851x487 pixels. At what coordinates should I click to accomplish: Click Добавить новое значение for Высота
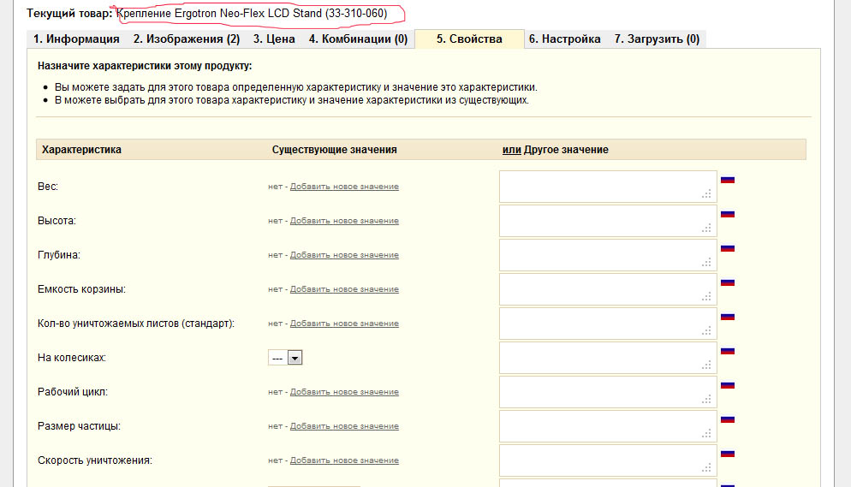pyautogui.click(x=344, y=221)
